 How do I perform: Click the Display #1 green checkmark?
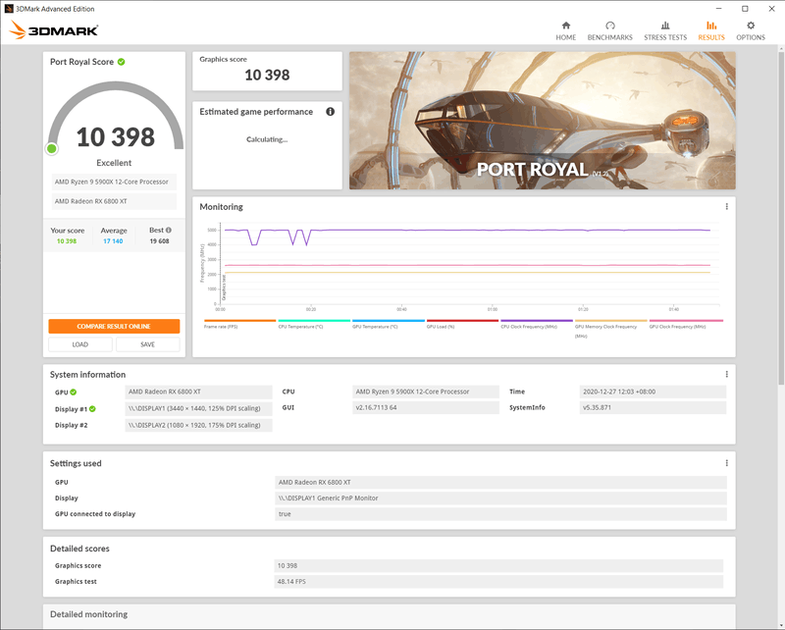[x=92, y=408]
